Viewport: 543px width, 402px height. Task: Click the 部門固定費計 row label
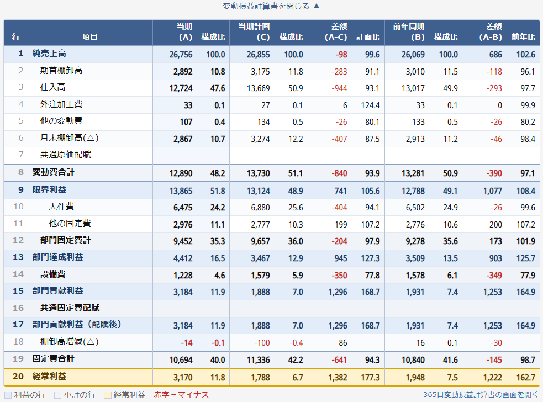tap(65, 240)
